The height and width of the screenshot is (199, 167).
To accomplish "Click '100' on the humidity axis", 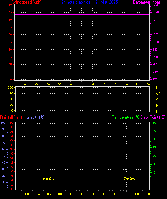I will (3, 123).
